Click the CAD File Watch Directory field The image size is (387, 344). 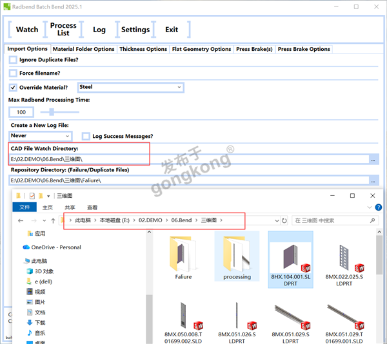(189, 159)
